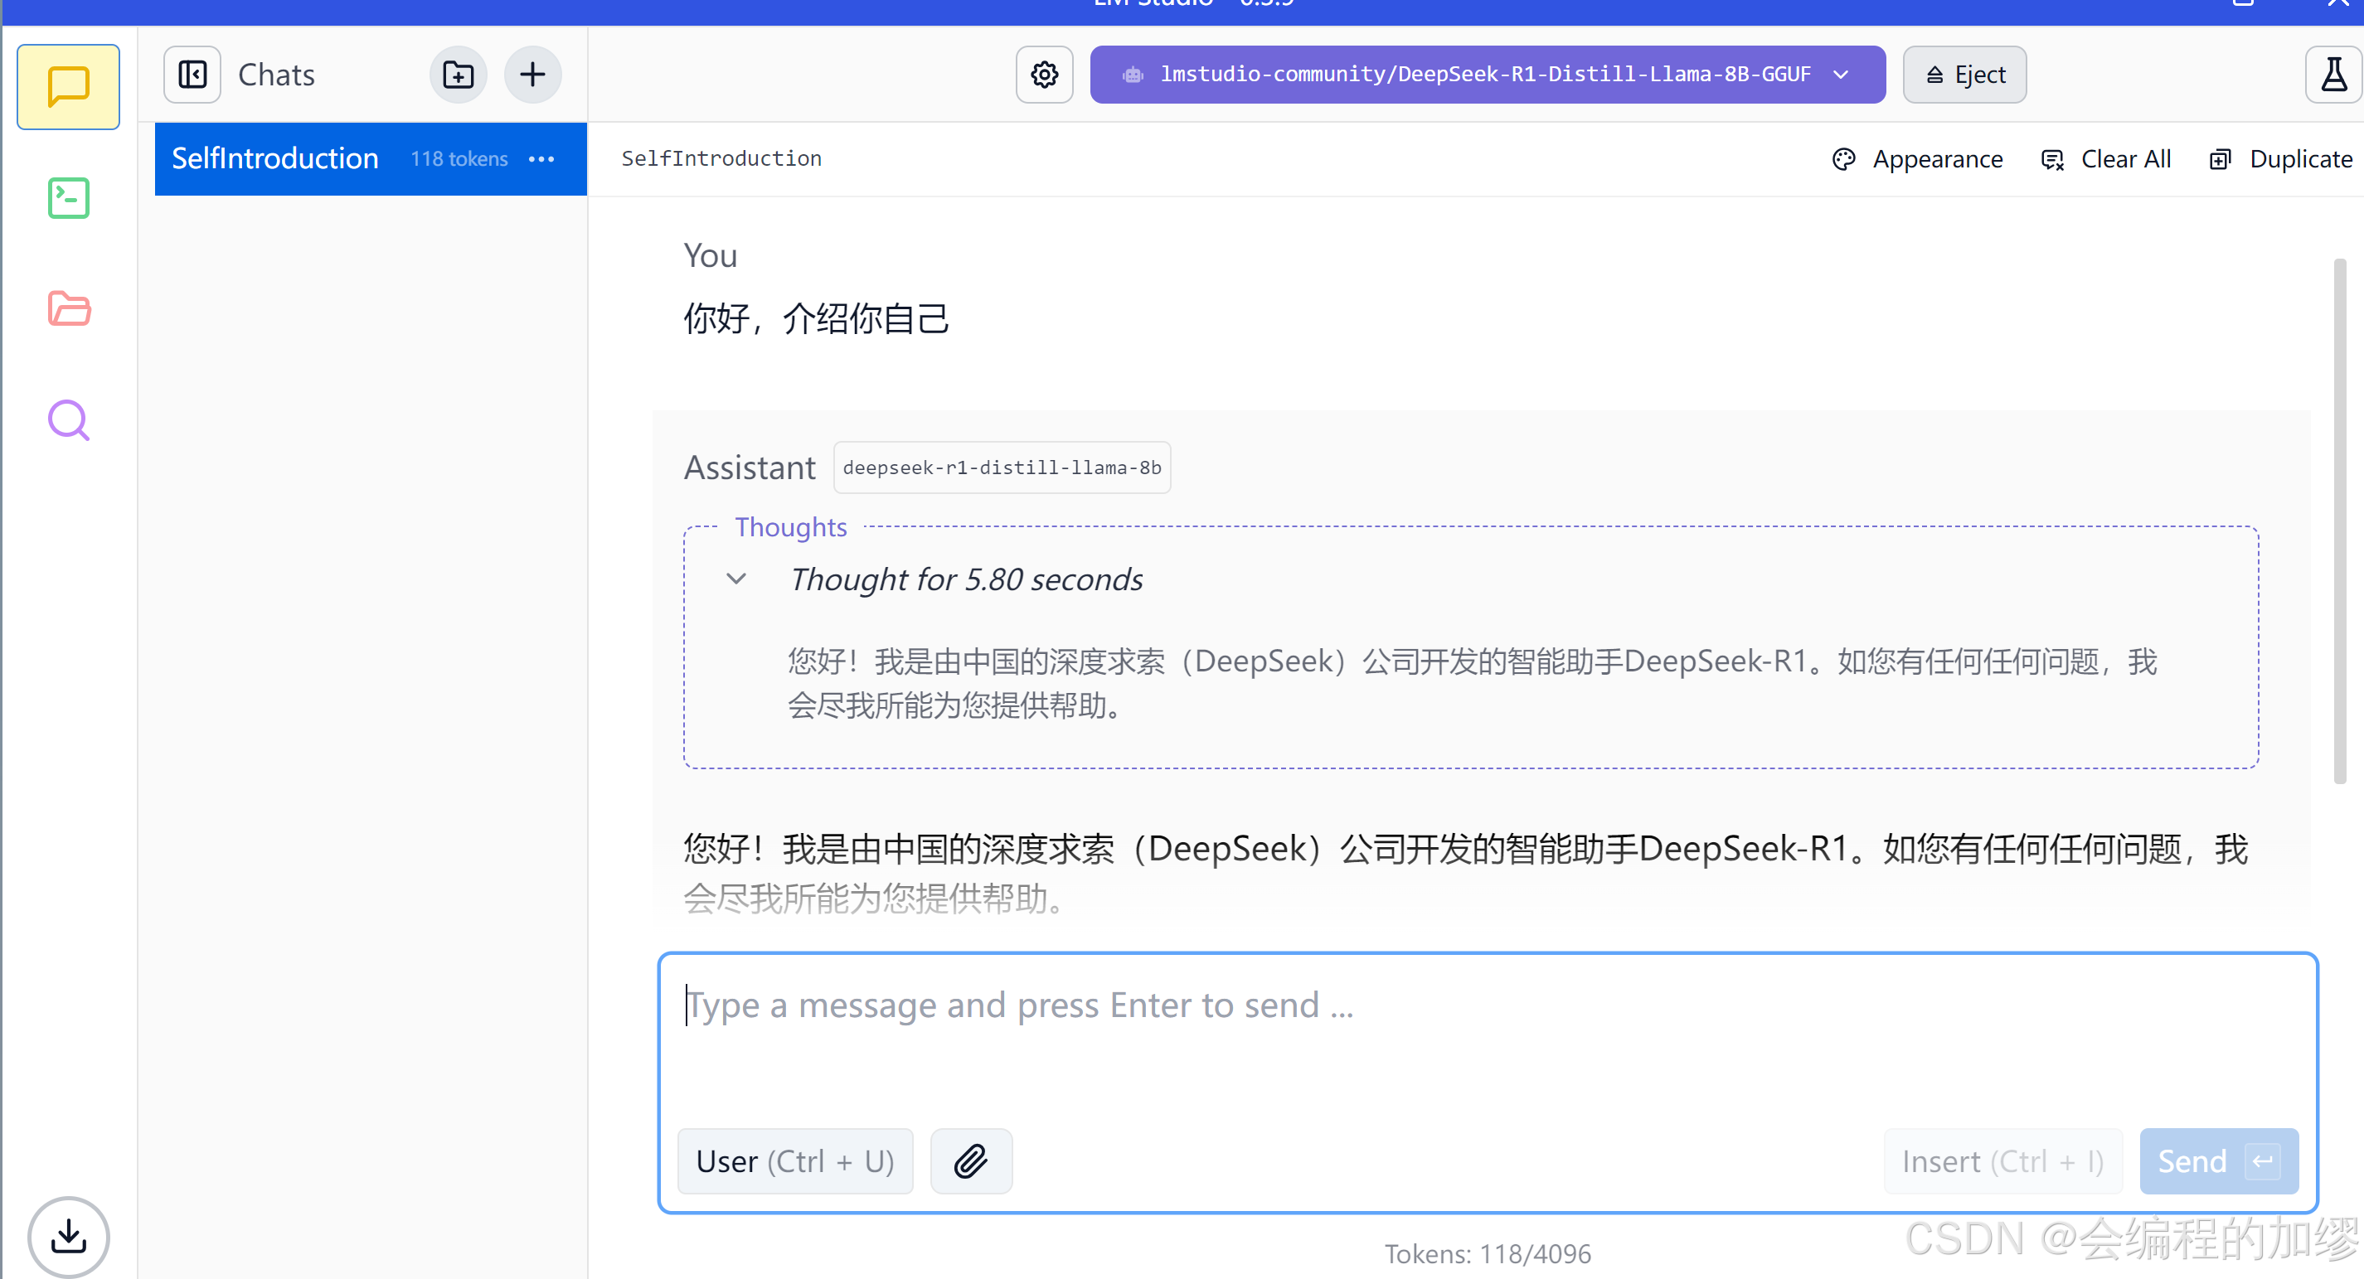Open SelfIntroduction chat options menu
This screenshot has width=2364, height=1279.
(x=541, y=158)
